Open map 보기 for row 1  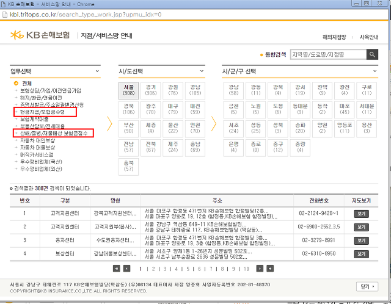[361, 214]
